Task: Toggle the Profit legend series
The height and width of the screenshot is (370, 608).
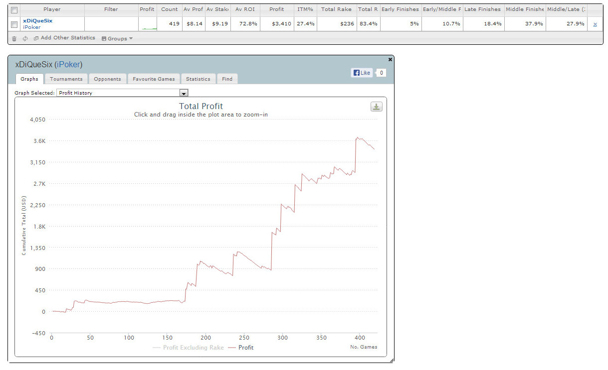Action: click(x=240, y=348)
